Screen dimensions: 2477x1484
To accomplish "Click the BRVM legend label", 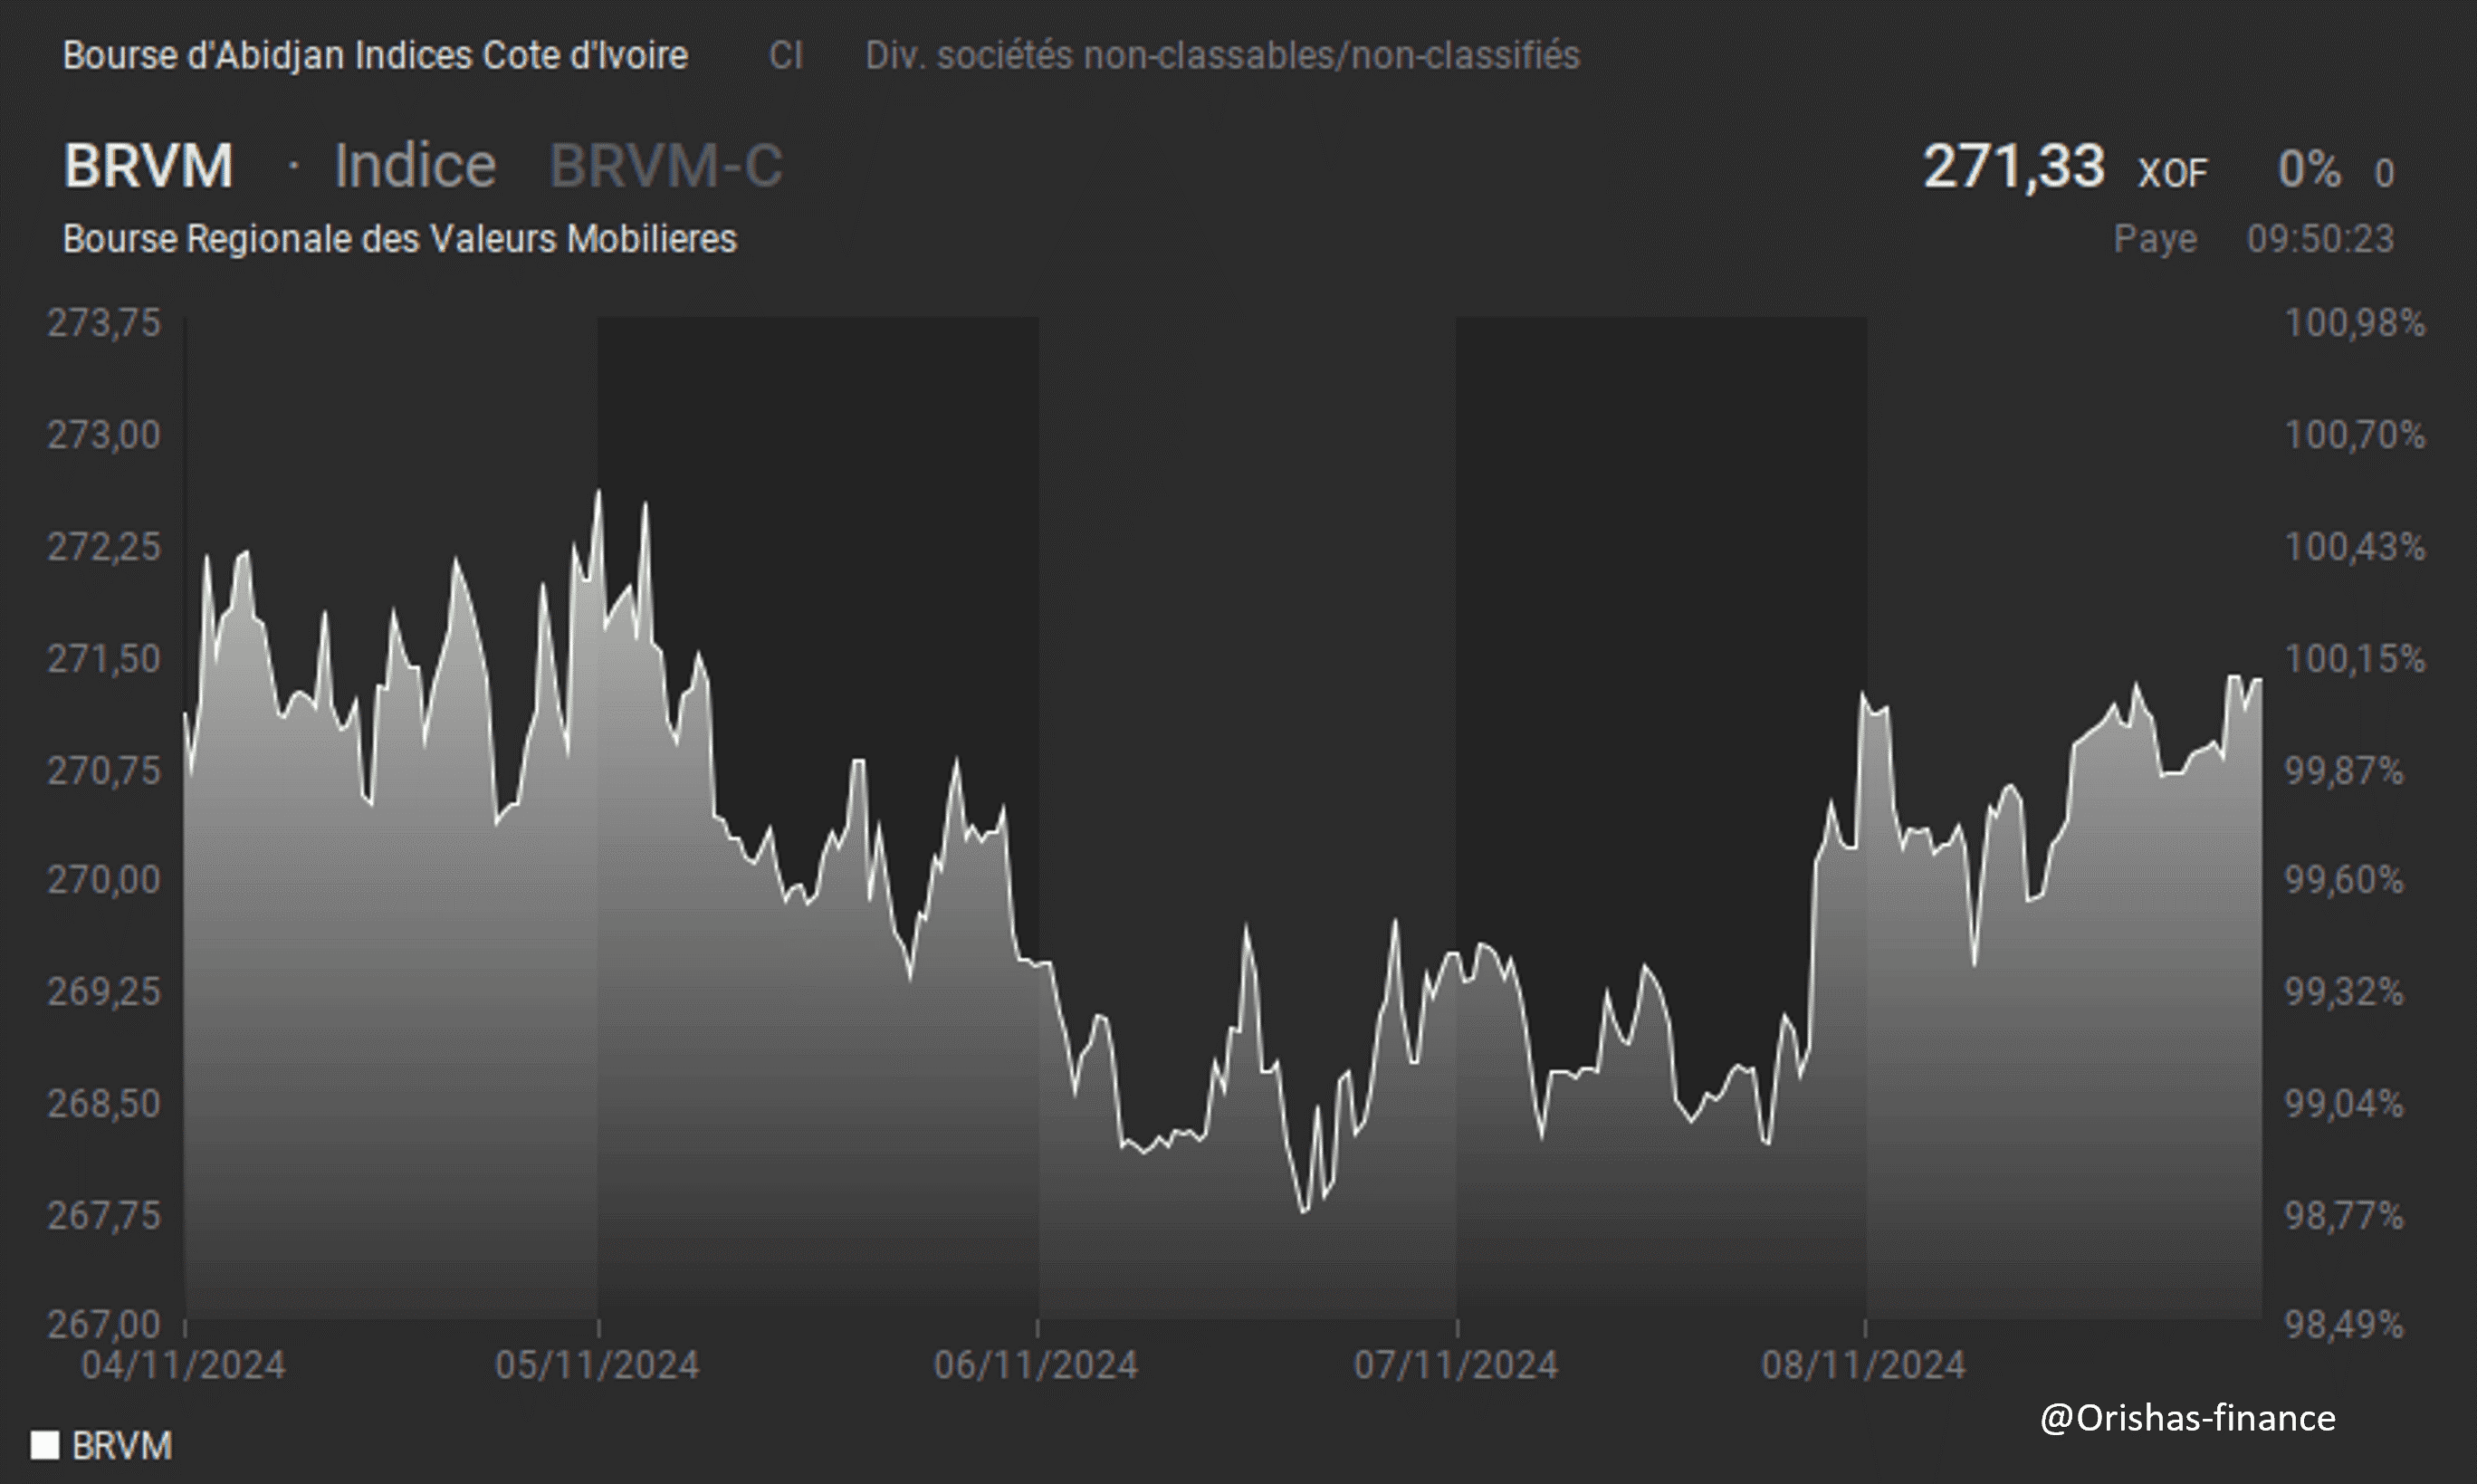I will click(122, 1445).
